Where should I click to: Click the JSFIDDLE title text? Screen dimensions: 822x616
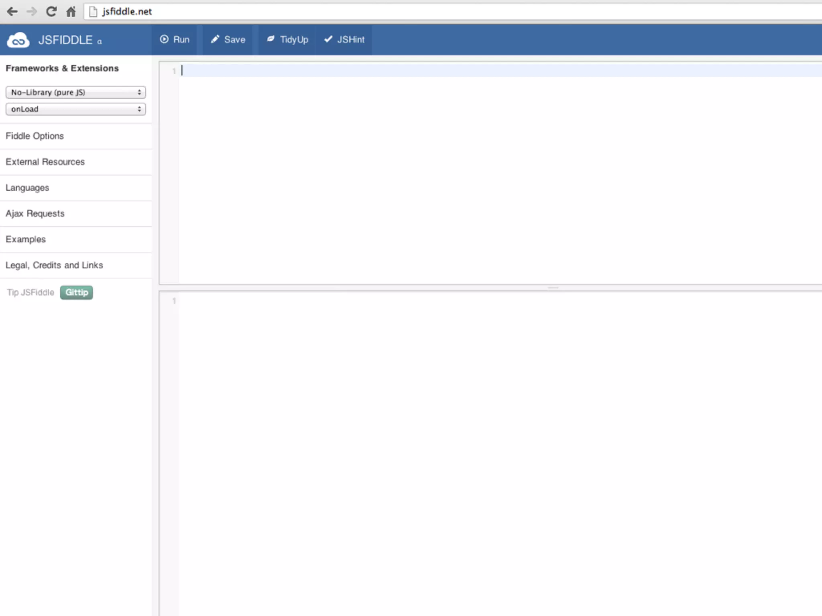coord(65,40)
